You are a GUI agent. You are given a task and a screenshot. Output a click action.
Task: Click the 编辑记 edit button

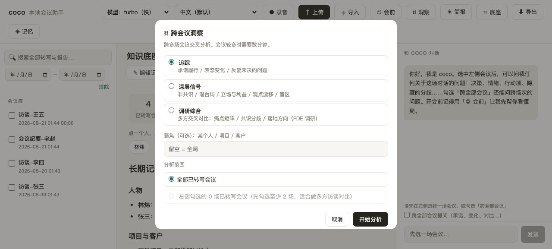(x=141, y=72)
